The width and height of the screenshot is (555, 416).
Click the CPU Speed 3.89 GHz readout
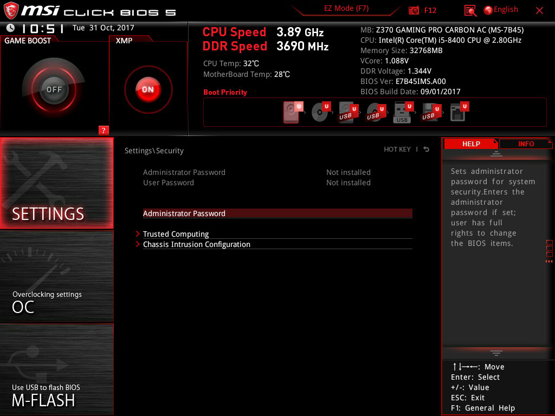pyautogui.click(x=263, y=32)
